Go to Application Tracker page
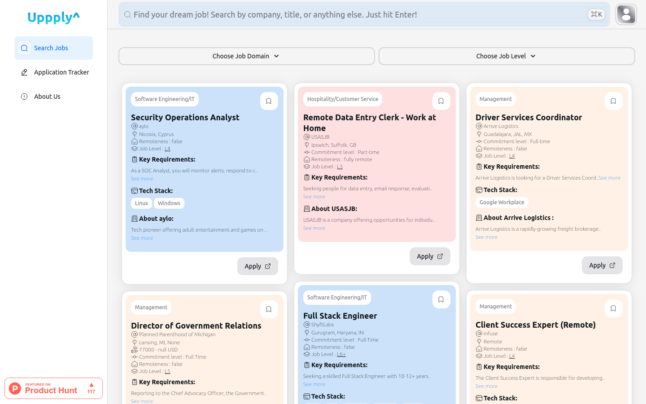The height and width of the screenshot is (404, 646). [x=61, y=72]
